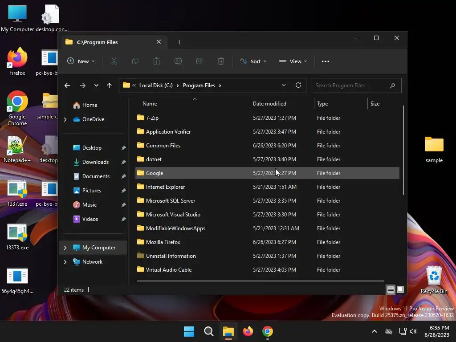Click Local Disk (C:) breadcrumb
Screen dimensions: 456x342
pyautogui.click(x=156, y=85)
